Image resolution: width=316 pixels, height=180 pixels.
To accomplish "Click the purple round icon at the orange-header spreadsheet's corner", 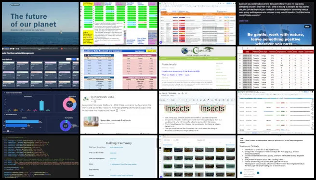I will click(x=160, y=42).
